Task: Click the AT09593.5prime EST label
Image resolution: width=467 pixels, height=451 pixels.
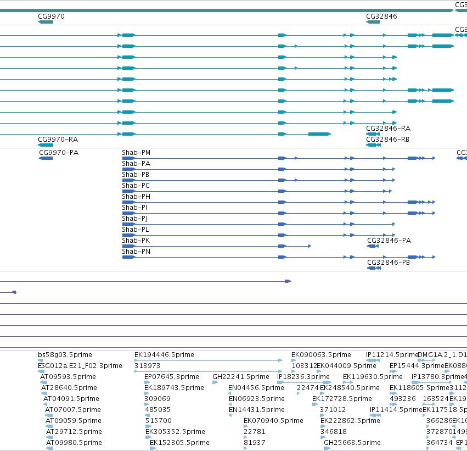Action: coord(68,377)
